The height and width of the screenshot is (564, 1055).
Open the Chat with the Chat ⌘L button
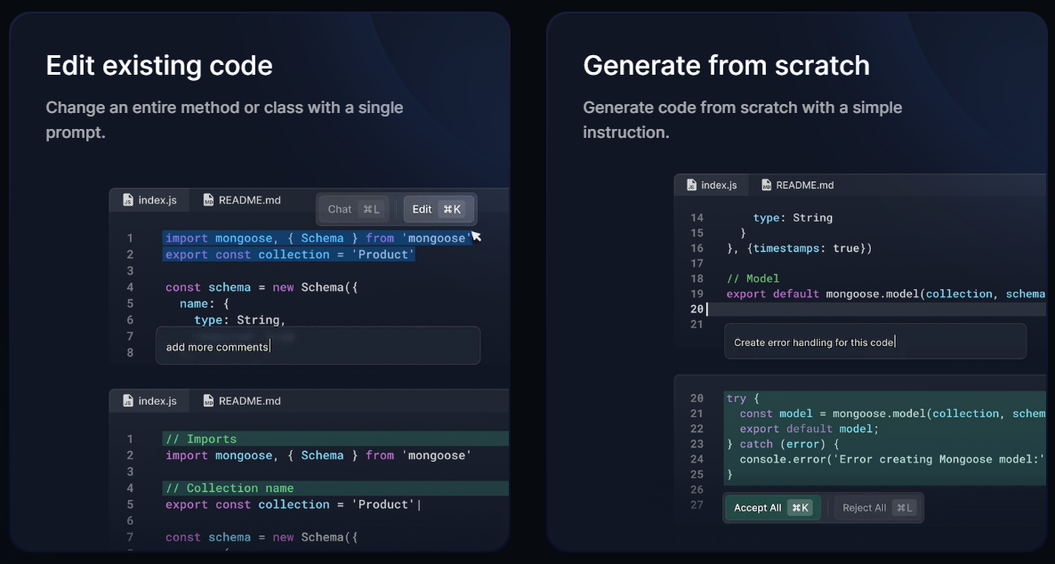point(352,209)
